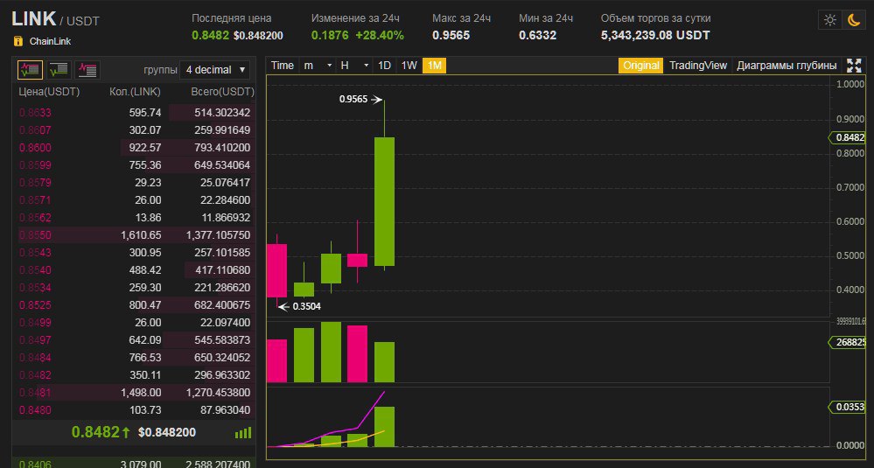Screen dimensions: 874x468
Task: Switch to dark theme moon icon
Action: 853,21
